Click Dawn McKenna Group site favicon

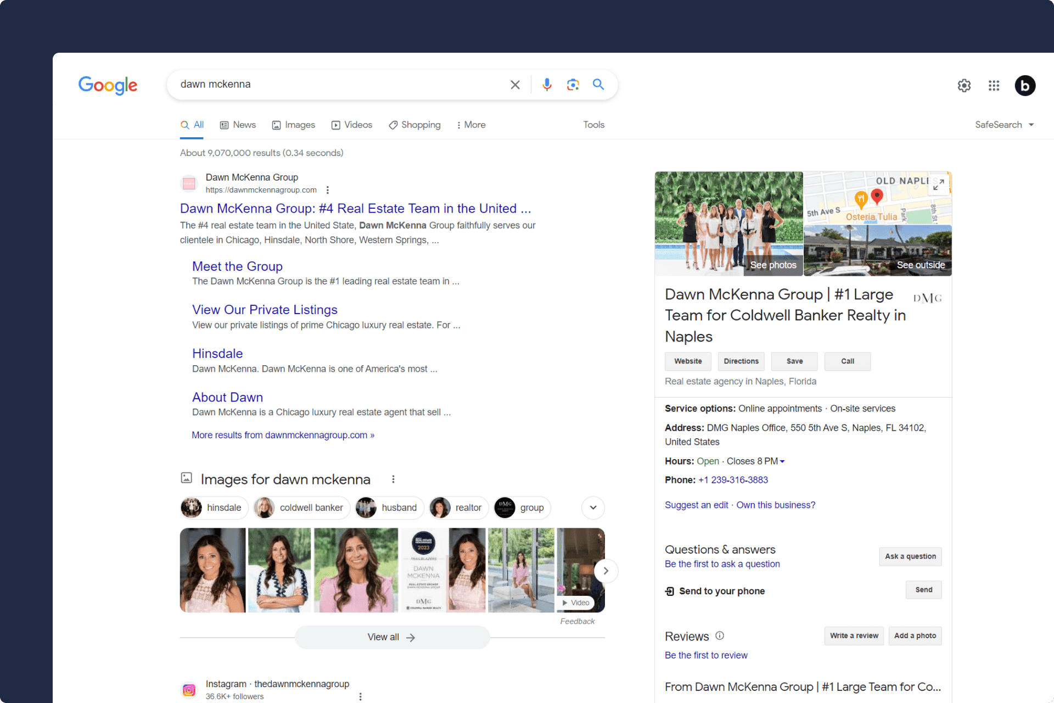coord(189,183)
